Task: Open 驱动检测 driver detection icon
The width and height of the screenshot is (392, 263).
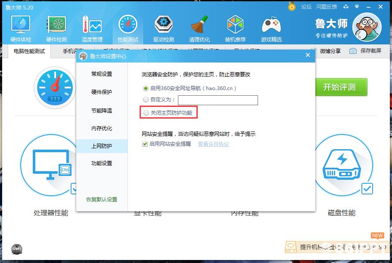Action: click(x=164, y=25)
